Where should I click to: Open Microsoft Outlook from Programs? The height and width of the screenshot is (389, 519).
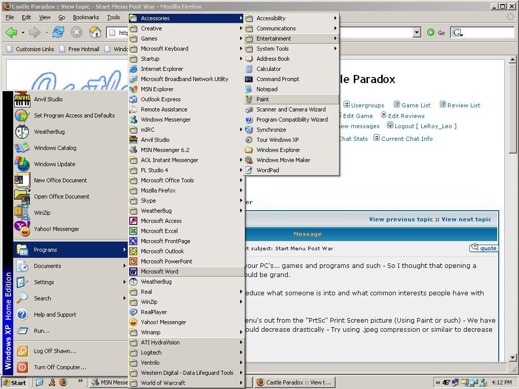click(x=187, y=251)
